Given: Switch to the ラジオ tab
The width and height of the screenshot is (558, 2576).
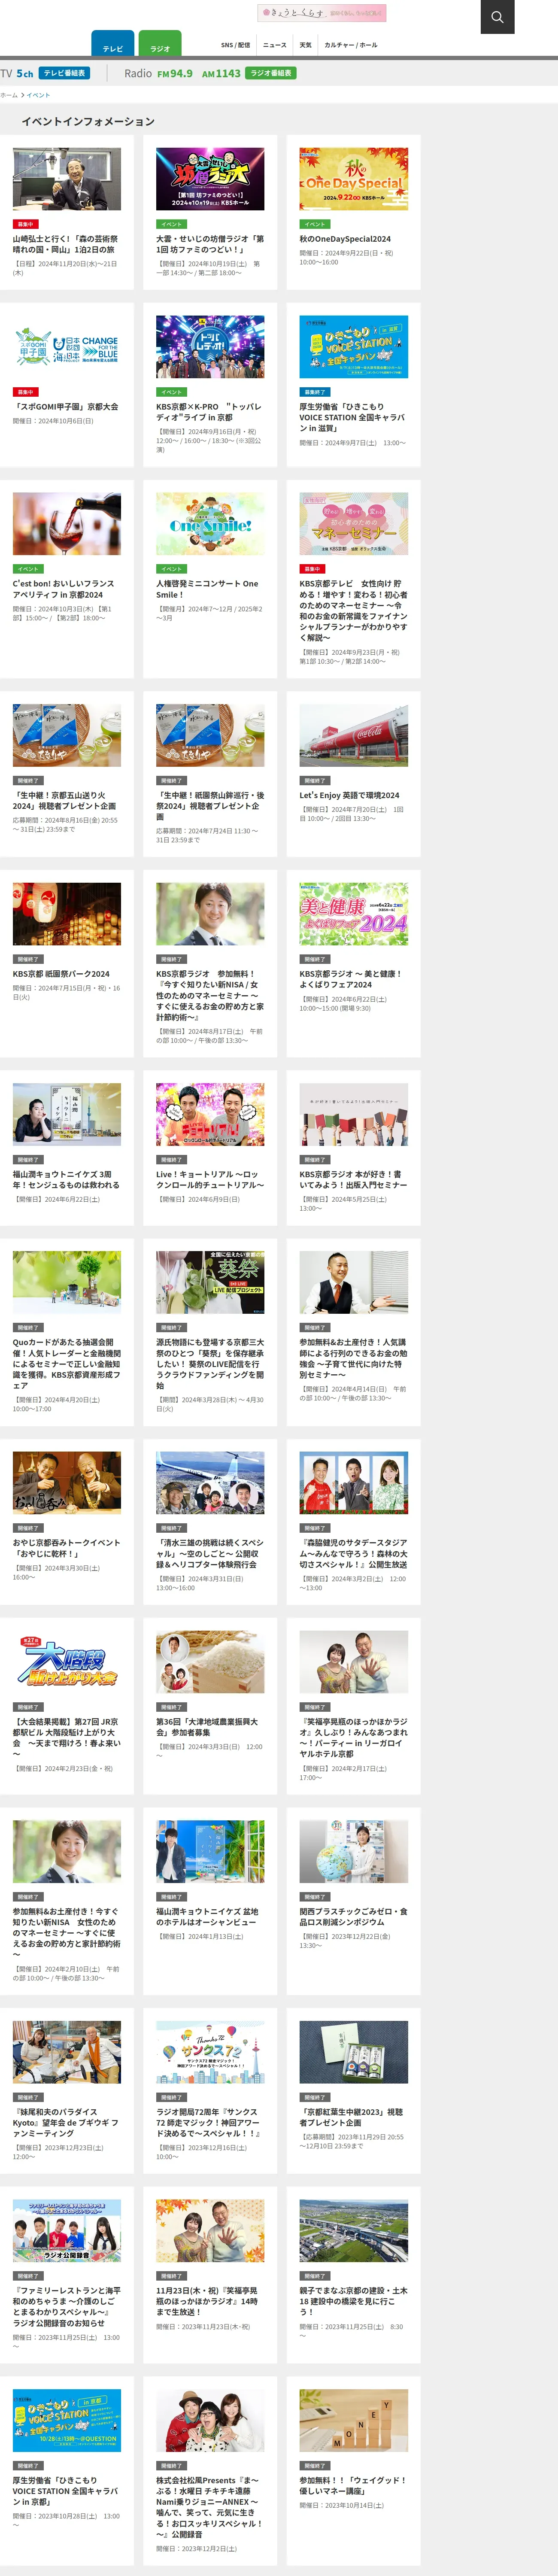Looking at the screenshot, I should [160, 44].
